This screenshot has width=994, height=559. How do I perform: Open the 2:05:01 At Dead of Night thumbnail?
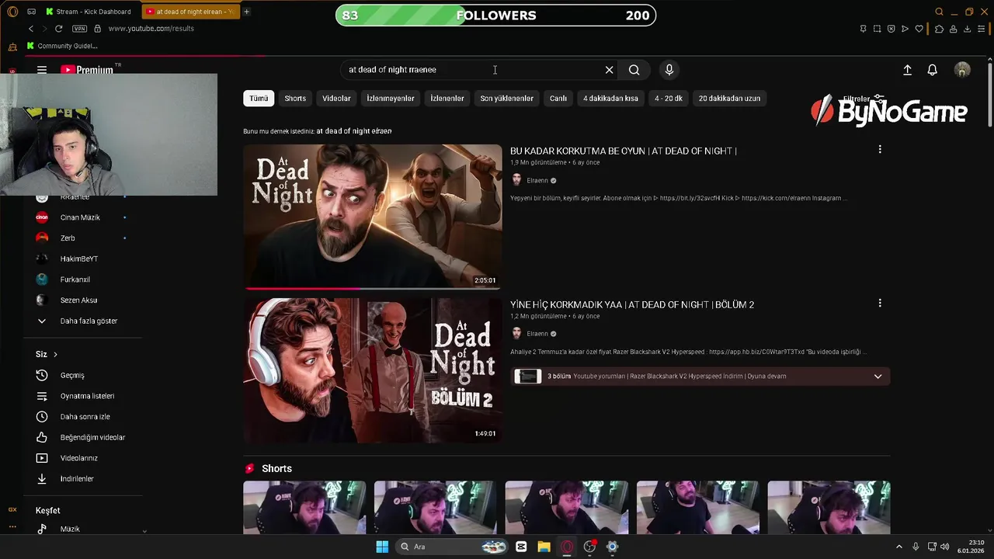click(373, 217)
